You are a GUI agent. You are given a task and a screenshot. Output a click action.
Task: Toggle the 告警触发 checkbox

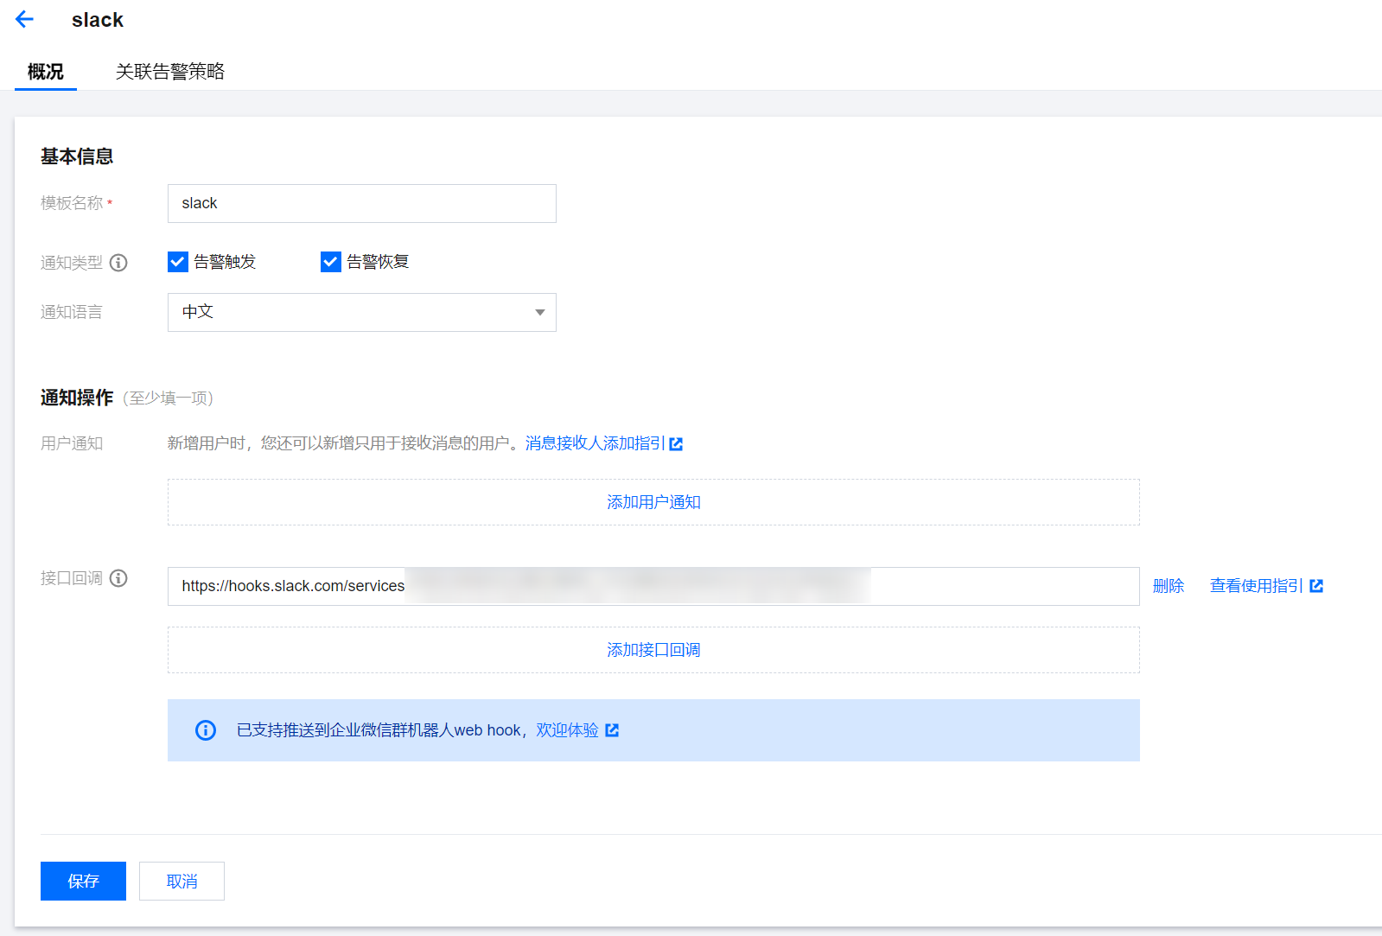[178, 262]
